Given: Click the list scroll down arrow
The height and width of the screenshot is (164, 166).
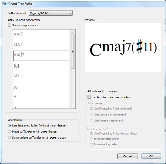Looking at the screenshot, I should [73, 106].
